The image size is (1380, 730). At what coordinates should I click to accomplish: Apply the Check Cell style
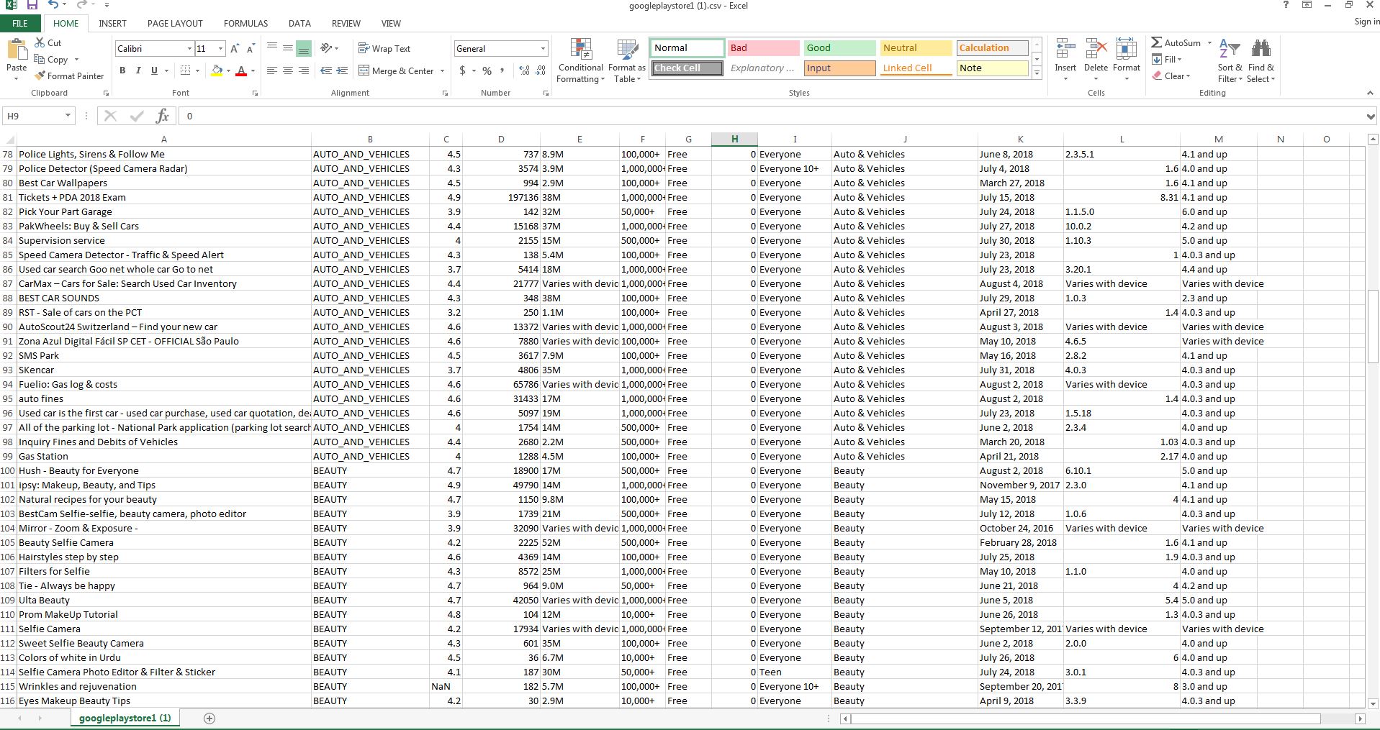687,68
